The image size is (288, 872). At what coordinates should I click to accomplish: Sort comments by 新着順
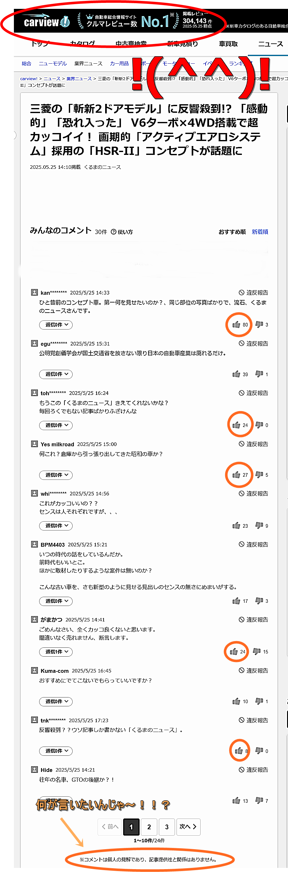click(x=260, y=232)
